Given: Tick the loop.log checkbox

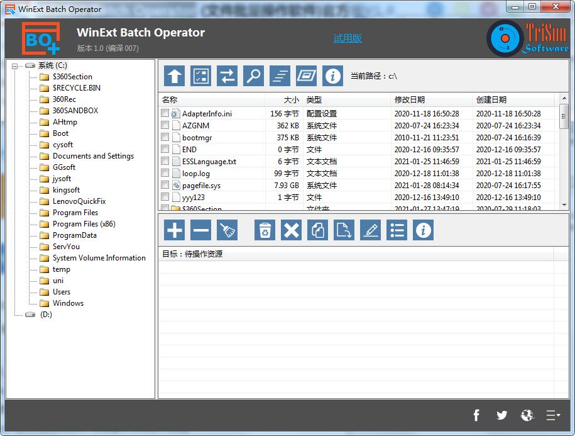Looking at the screenshot, I should (165, 173).
